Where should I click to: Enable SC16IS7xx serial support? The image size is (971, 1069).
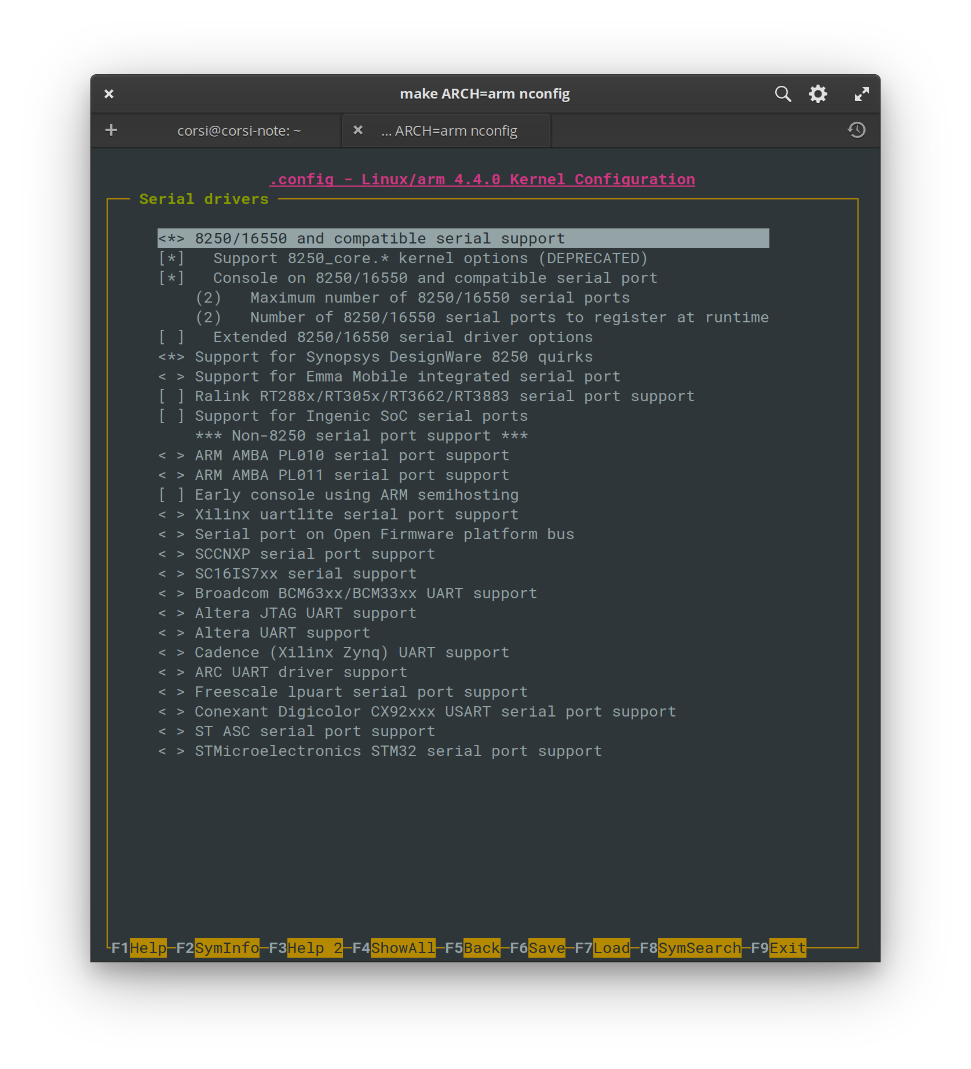coord(171,574)
